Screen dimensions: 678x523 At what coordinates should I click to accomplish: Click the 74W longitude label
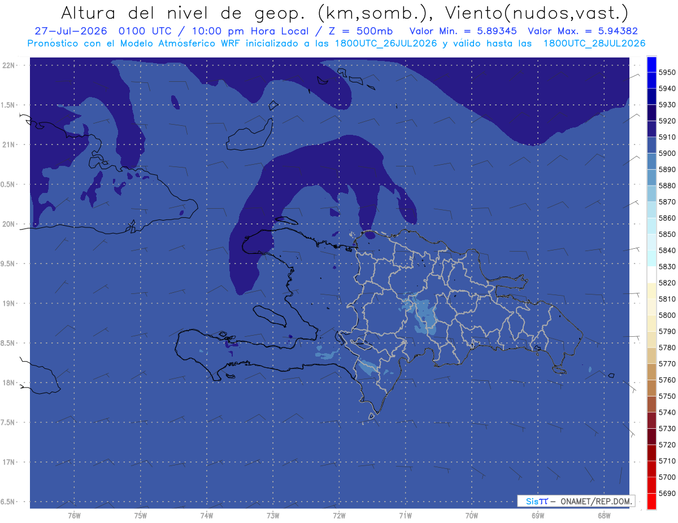206,515
